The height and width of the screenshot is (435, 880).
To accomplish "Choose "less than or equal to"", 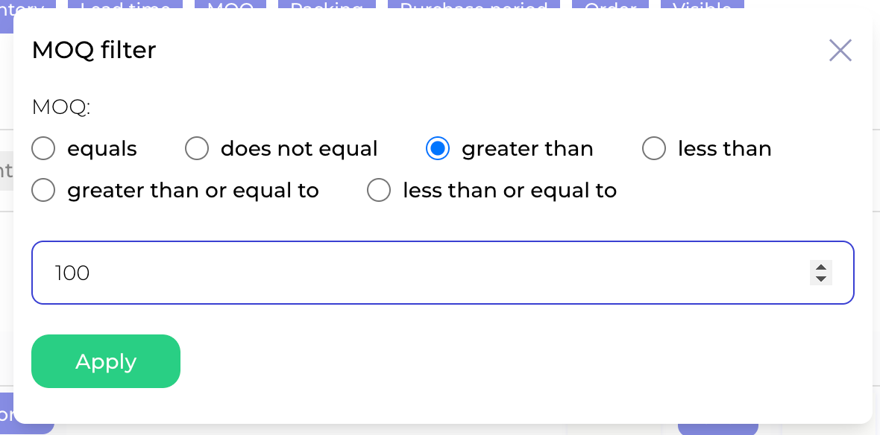I will coord(379,191).
